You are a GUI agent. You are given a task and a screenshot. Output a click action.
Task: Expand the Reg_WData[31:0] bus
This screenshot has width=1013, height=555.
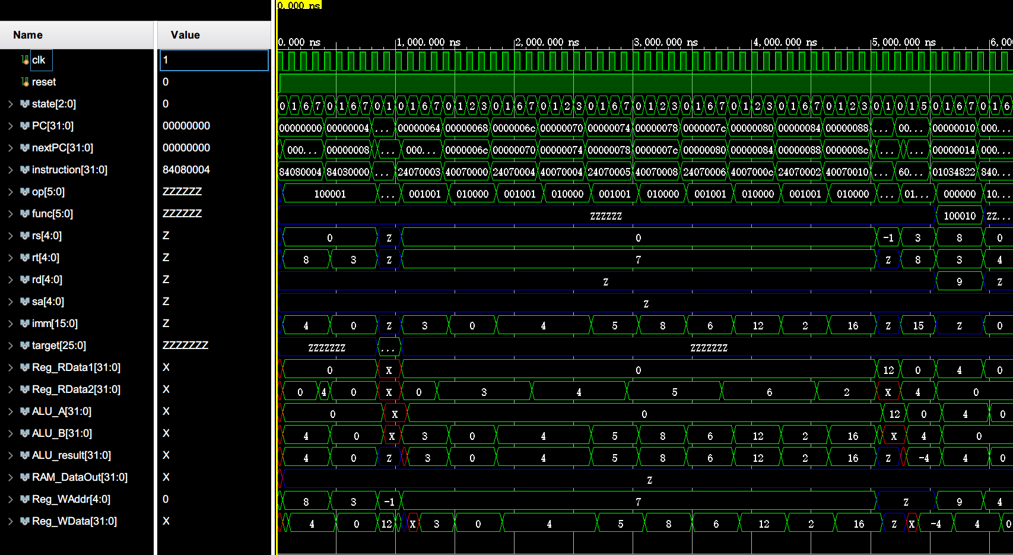pos(11,521)
